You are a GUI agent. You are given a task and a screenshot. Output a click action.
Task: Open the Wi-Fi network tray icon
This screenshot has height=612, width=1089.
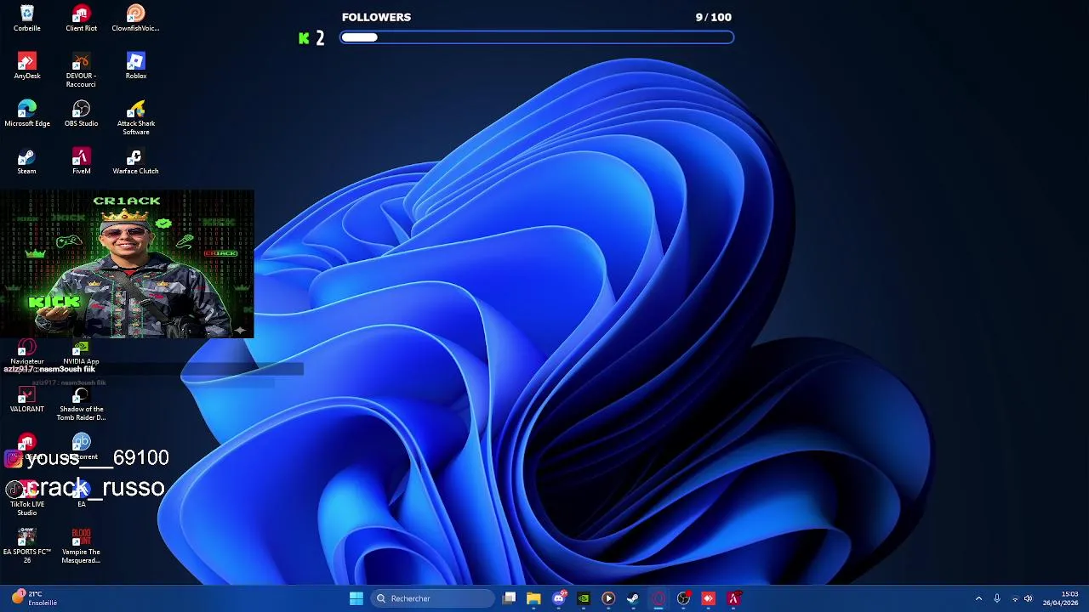(1014, 598)
